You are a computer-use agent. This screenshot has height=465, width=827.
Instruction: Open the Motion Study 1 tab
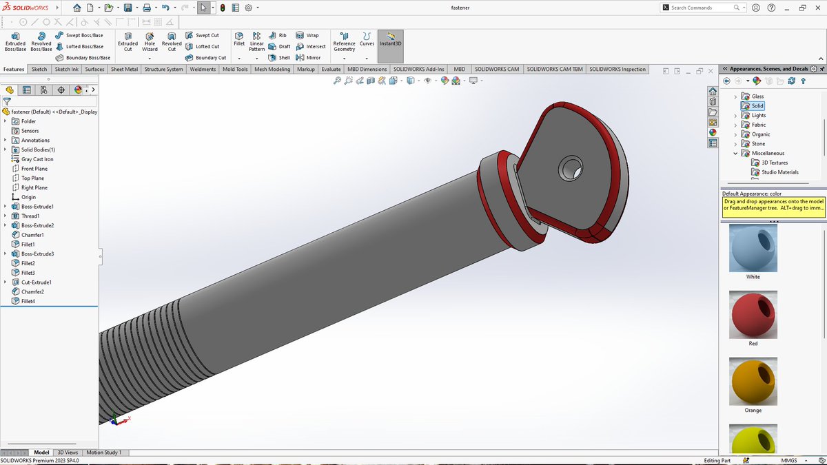(104, 453)
